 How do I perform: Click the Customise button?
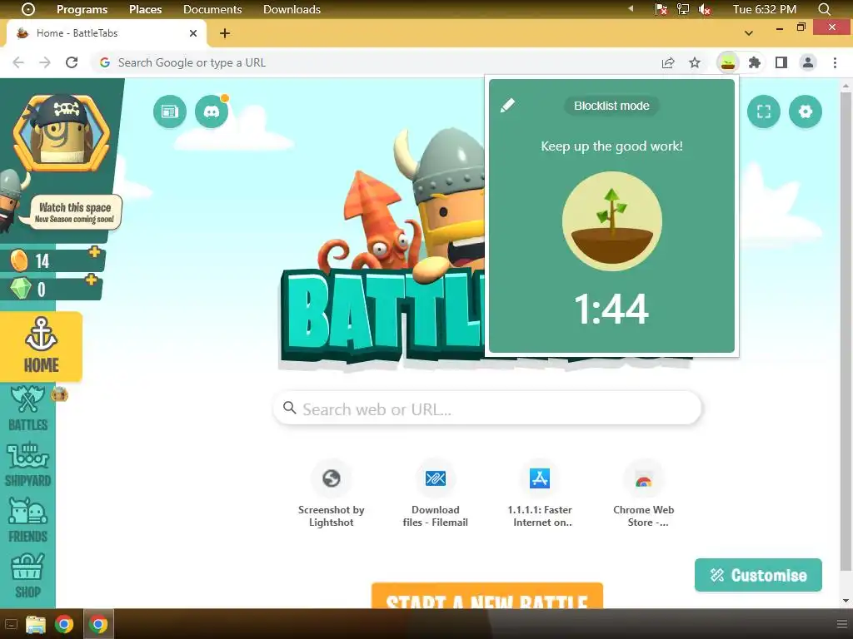[x=758, y=575]
